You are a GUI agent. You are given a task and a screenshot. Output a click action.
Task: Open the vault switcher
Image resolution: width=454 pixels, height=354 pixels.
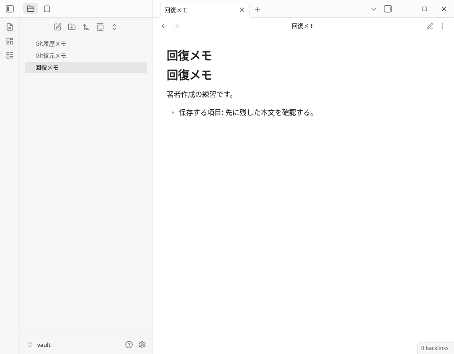[39, 345]
